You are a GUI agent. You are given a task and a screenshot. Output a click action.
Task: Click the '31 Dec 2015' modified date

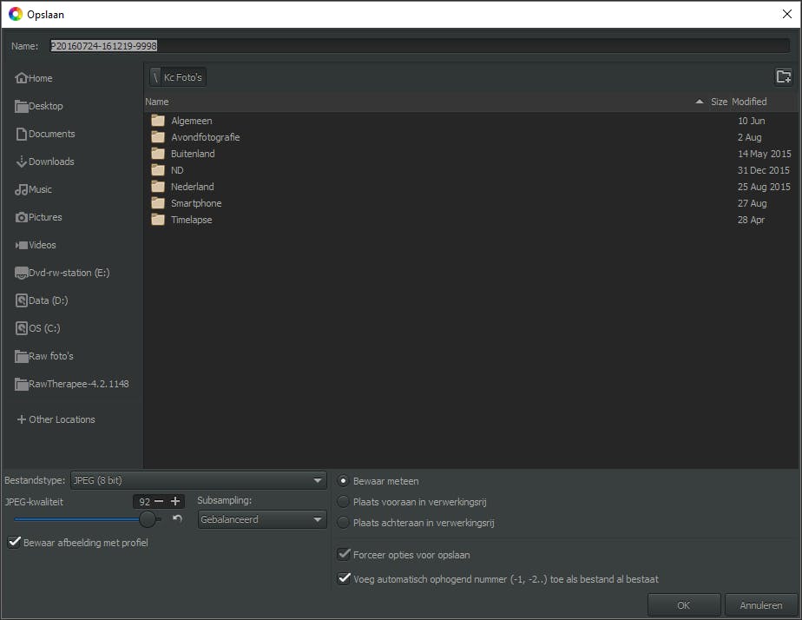pos(763,170)
